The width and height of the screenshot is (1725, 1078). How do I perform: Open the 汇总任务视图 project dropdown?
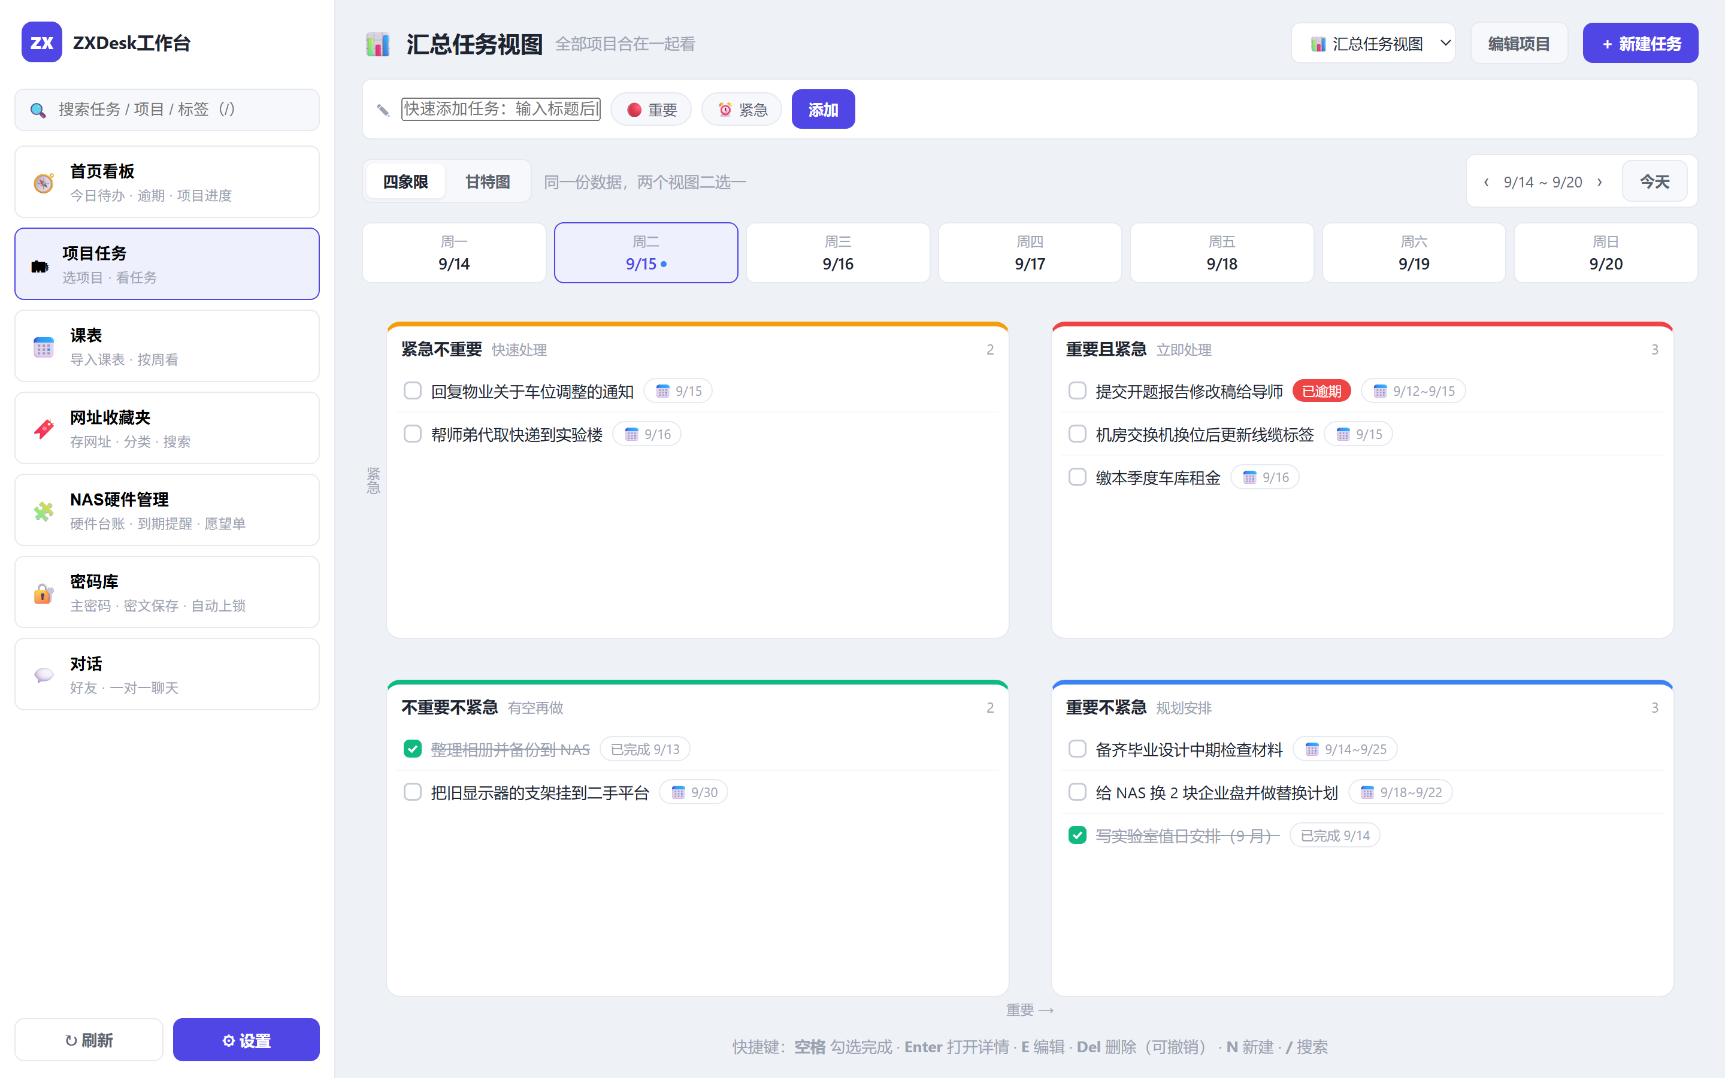[x=1373, y=44]
